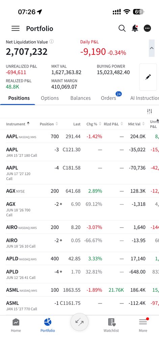The height and width of the screenshot is (346, 159).
Task: Open the AAPL stock position row
Action: pyautogui.click(x=79, y=137)
